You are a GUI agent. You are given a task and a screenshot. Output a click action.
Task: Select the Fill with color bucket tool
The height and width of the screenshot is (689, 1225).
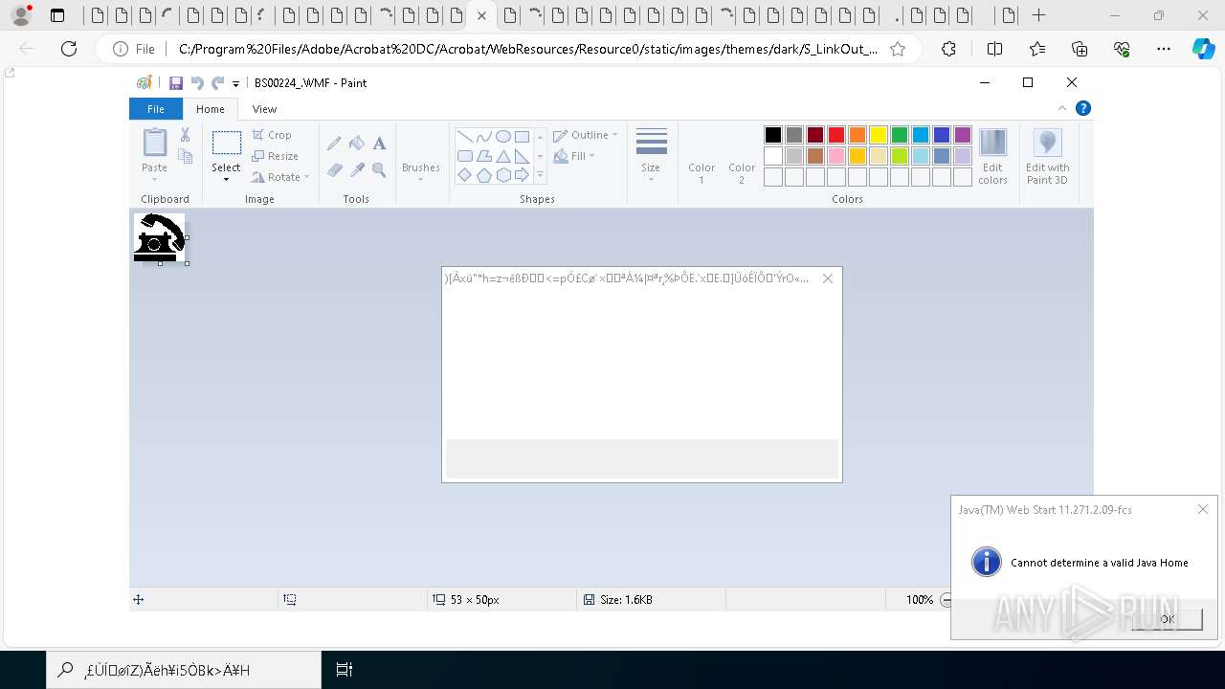[357, 144]
